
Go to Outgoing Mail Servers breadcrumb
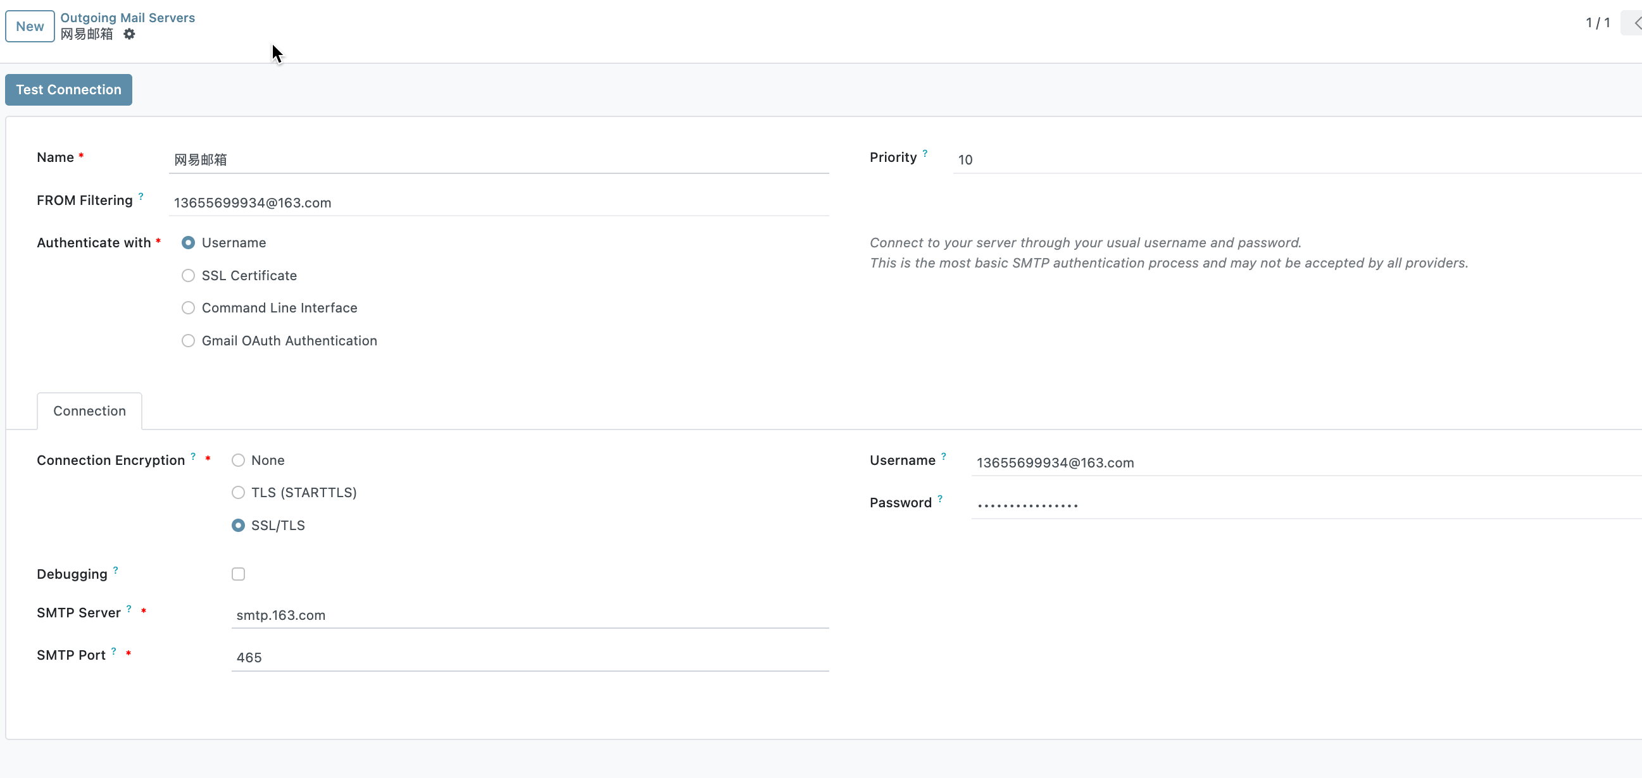point(127,18)
